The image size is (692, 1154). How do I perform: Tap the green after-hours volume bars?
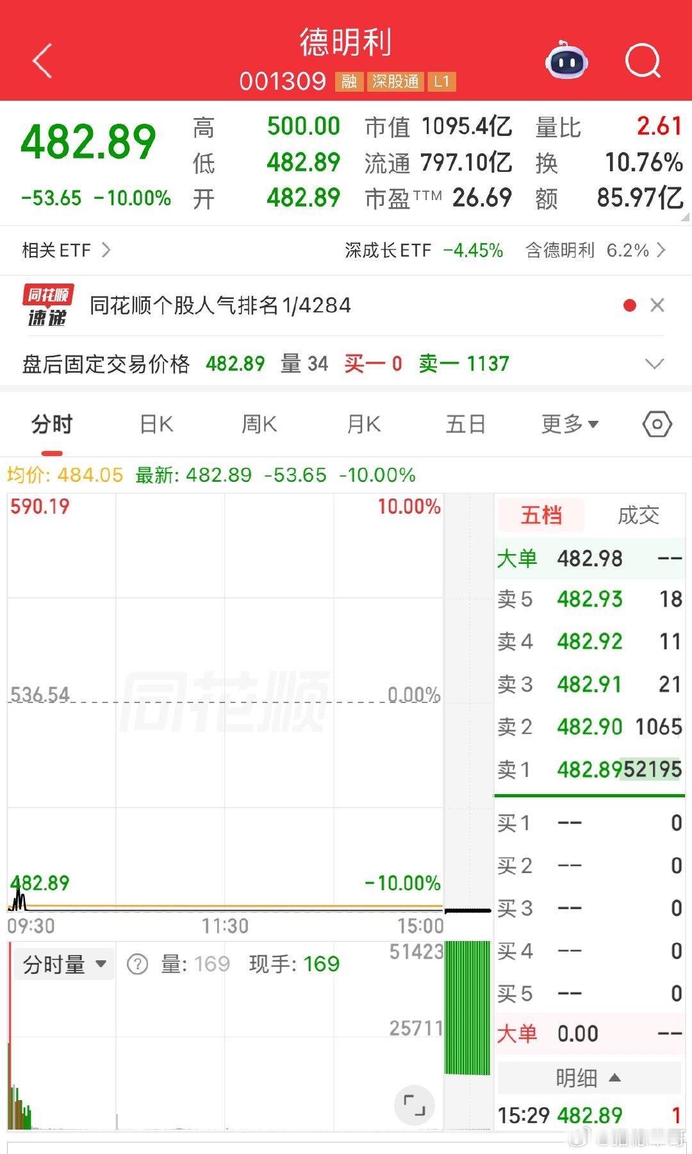point(467,1008)
